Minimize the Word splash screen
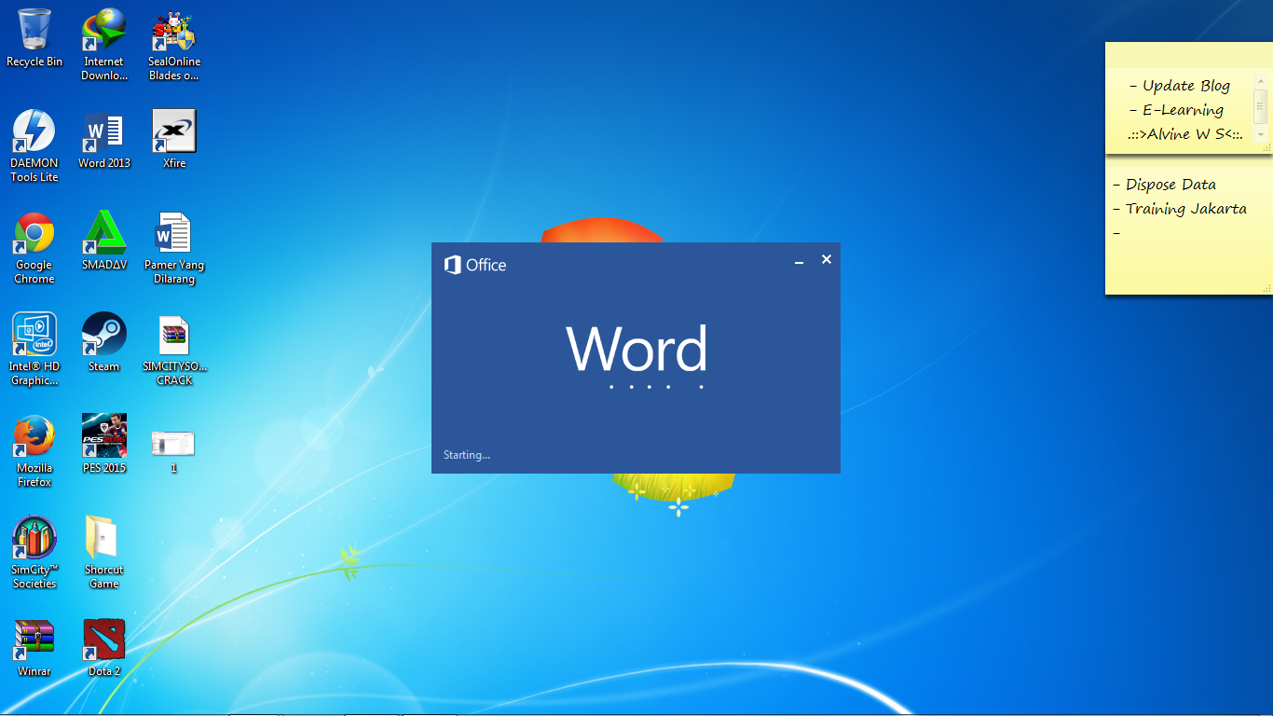 [x=799, y=265]
